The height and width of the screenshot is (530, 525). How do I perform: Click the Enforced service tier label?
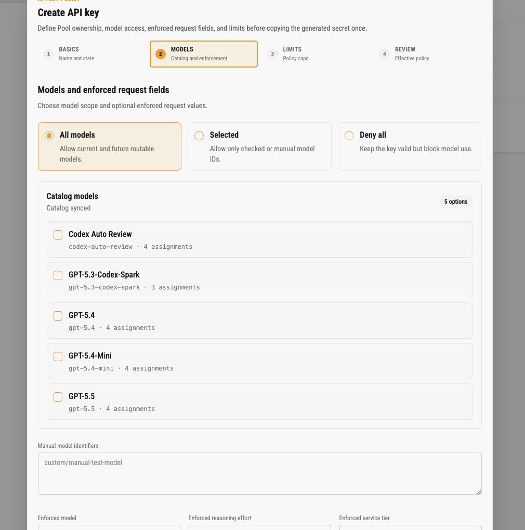(364, 518)
